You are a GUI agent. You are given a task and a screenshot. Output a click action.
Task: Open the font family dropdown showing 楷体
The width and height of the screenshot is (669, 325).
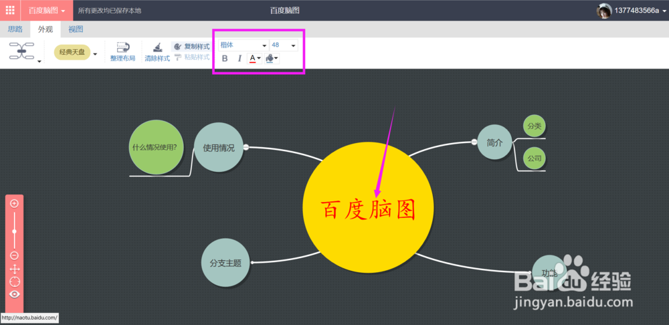click(x=244, y=45)
